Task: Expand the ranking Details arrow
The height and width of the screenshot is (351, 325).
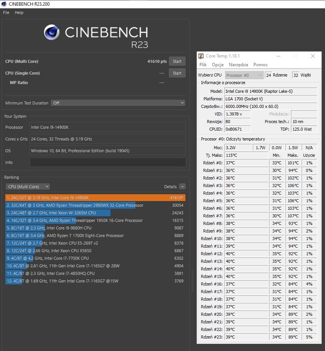Action: [182, 187]
